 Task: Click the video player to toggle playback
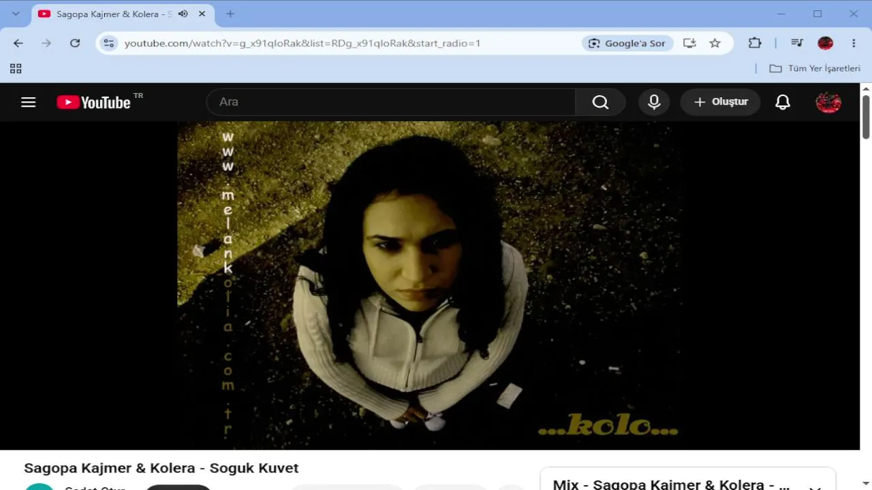[430, 285]
